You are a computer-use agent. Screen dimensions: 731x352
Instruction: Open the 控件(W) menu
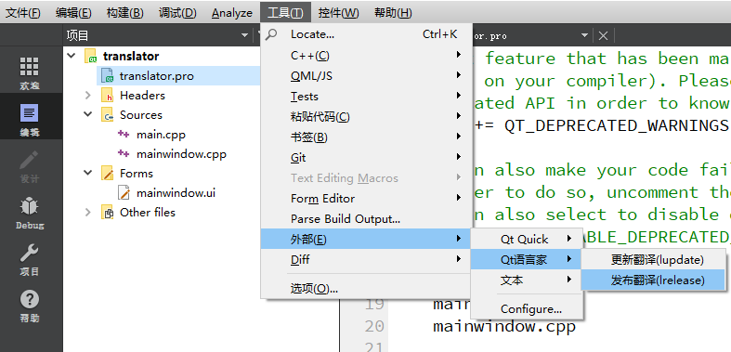point(338,13)
